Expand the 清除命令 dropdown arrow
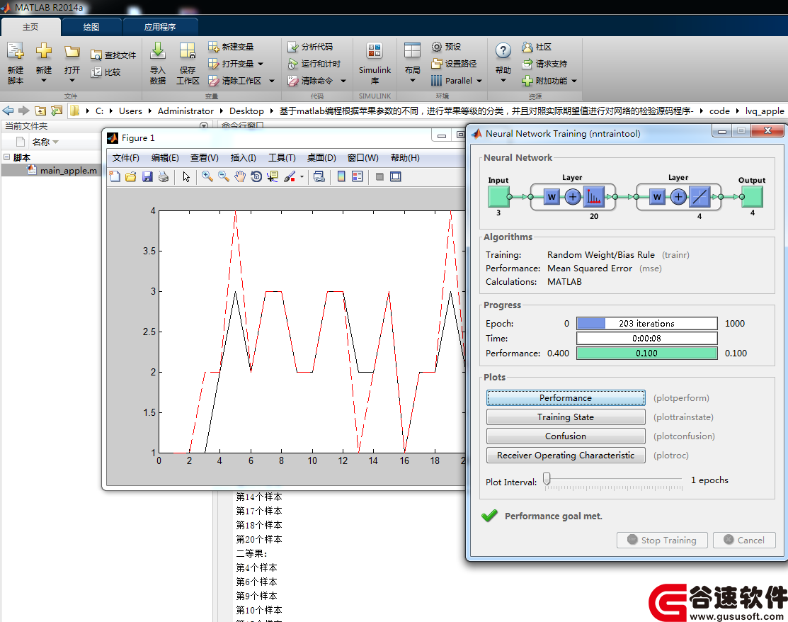788x622 pixels. pos(343,81)
